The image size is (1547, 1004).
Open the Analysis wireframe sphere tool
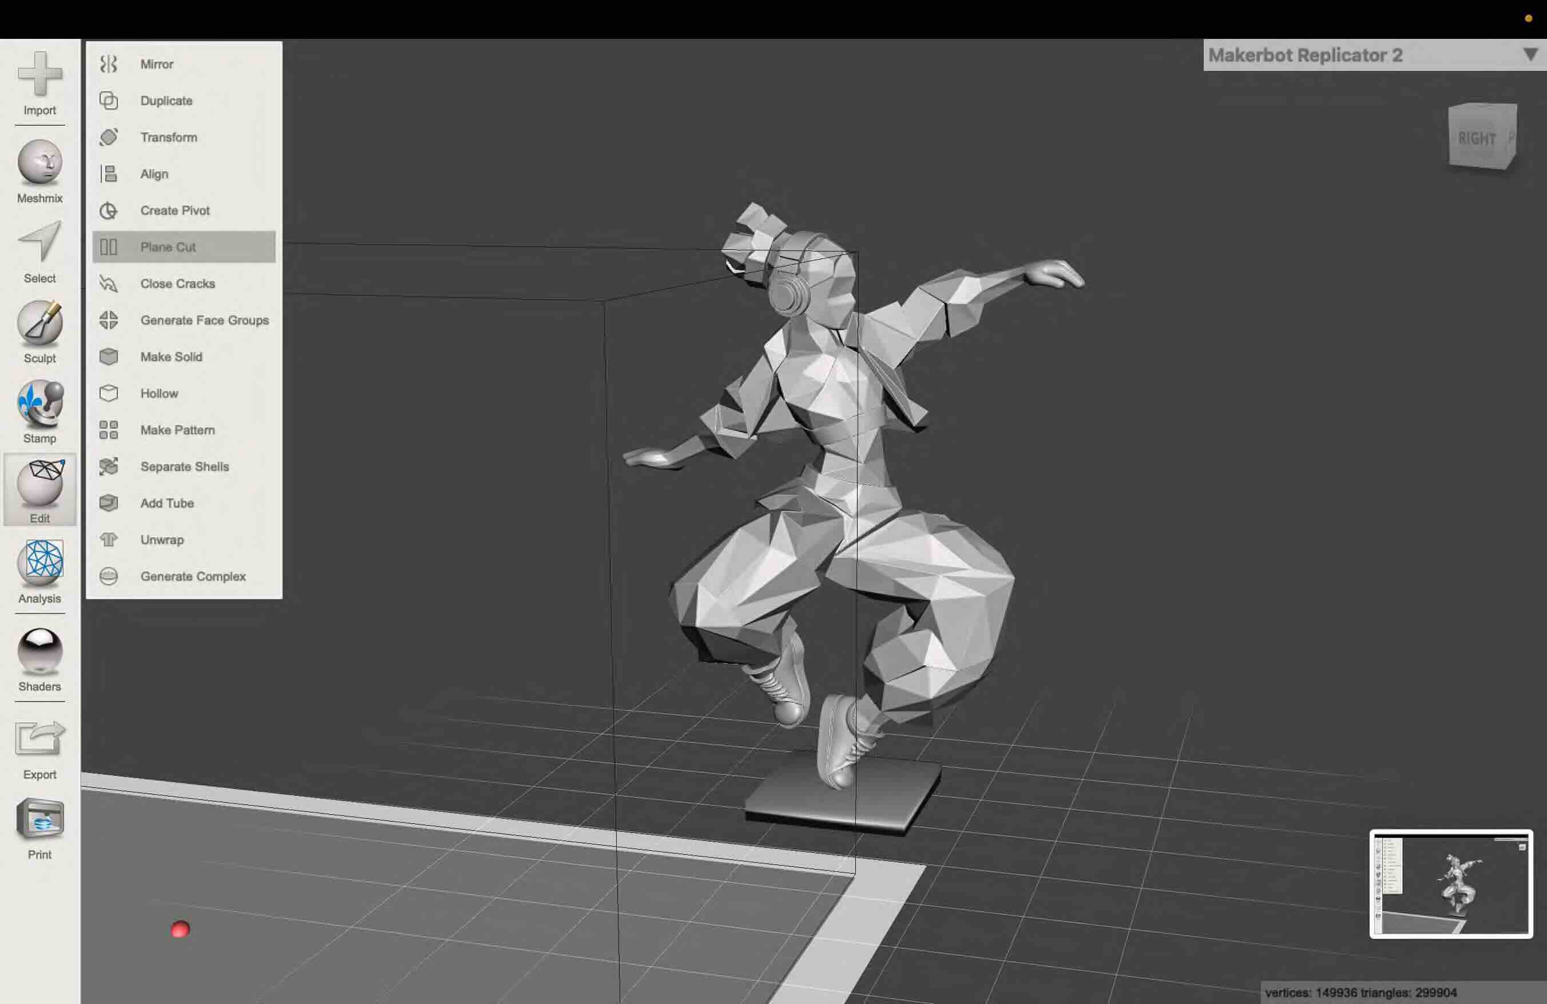39,561
